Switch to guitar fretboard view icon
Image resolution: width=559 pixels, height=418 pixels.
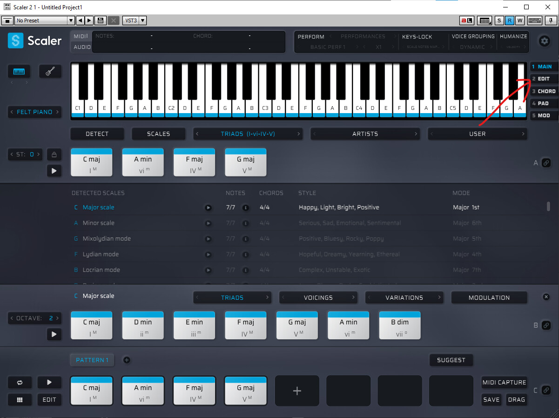(x=50, y=72)
